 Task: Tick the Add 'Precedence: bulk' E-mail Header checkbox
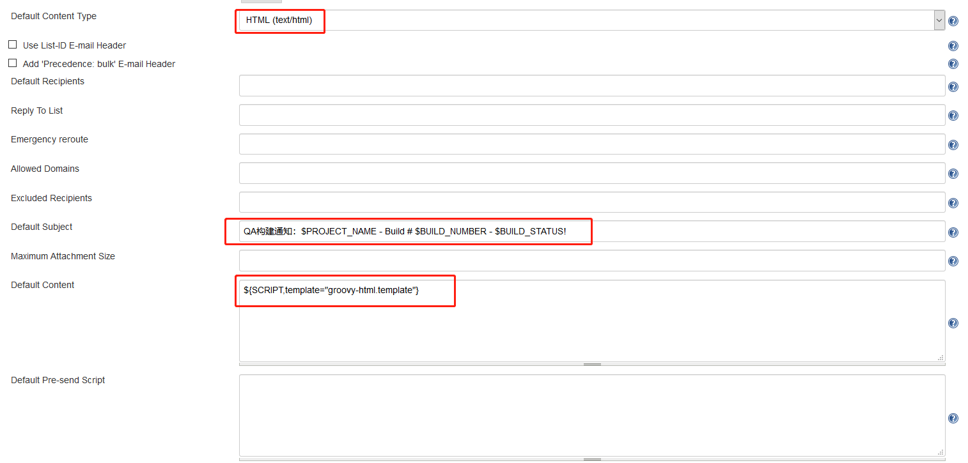tap(12, 63)
